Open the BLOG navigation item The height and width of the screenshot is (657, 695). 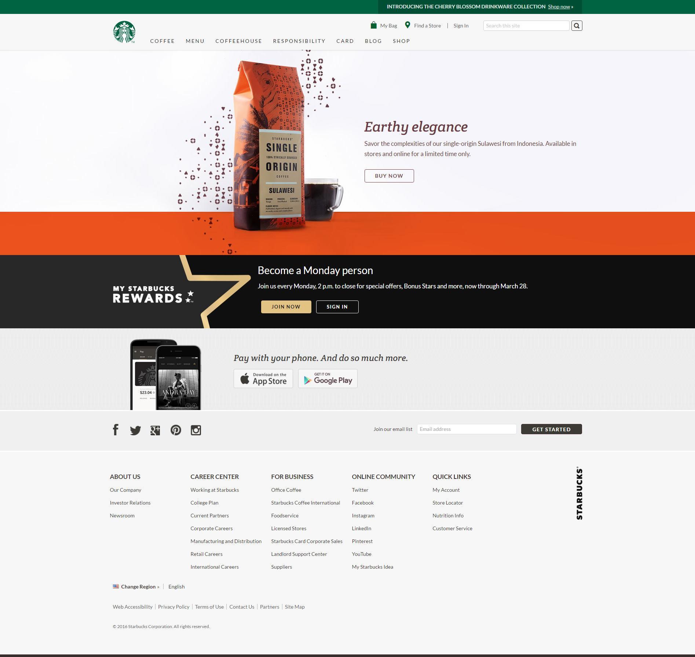pyautogui.click(x=373, y=41)
